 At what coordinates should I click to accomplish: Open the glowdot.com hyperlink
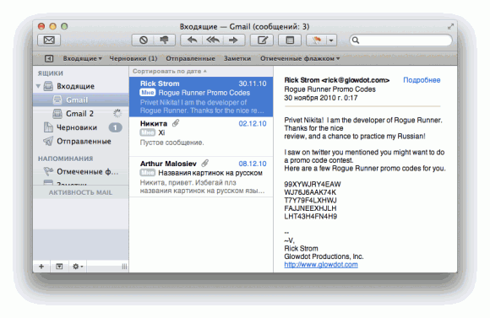click(x=321, y=265)
